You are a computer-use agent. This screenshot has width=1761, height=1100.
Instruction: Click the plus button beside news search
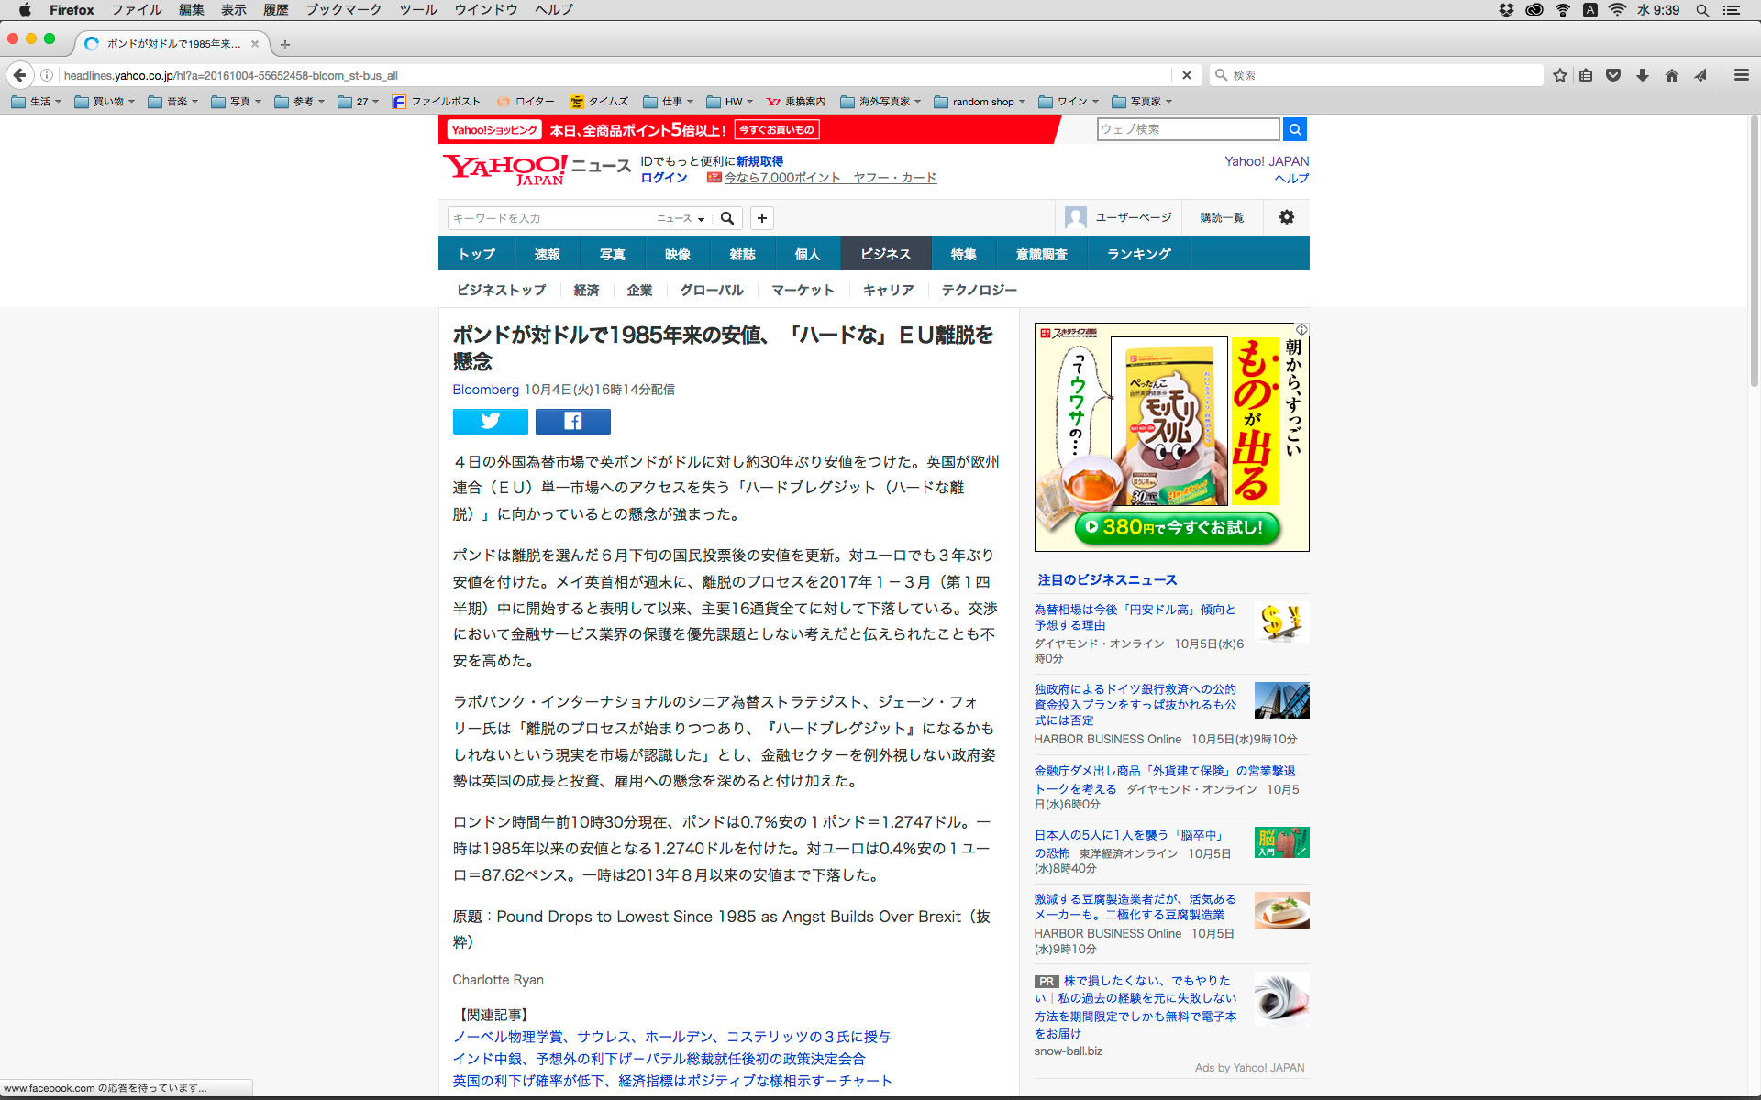coord(761,218)
